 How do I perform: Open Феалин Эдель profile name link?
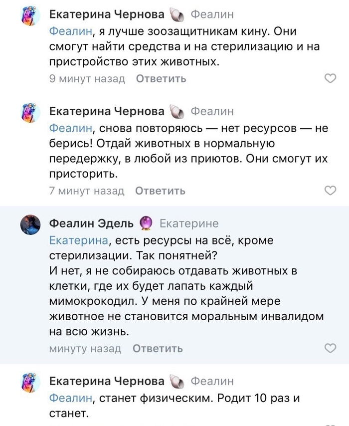(91, 224)
